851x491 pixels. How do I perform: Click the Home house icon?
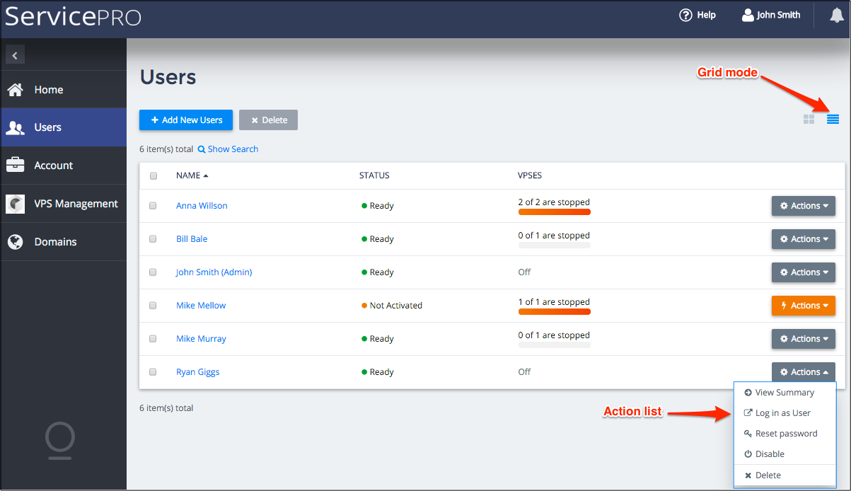tap(15, 90)
